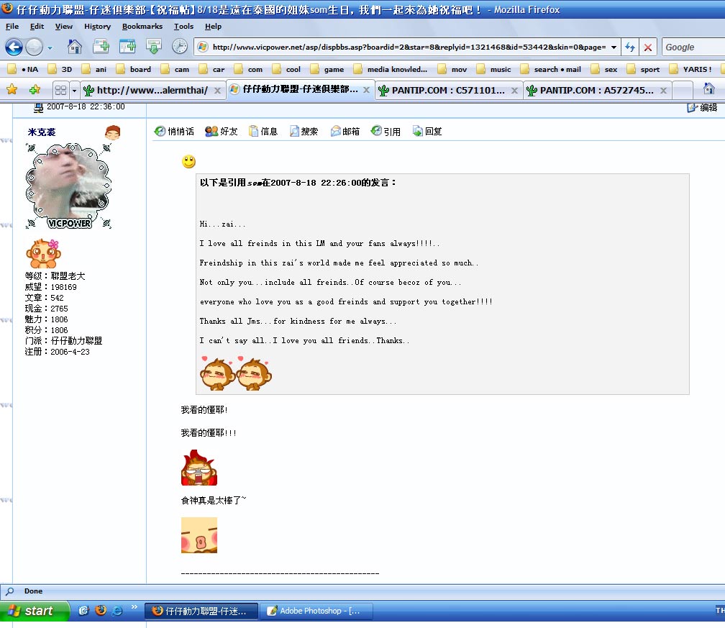
Task: Click the yellow star bookmarks icon
Action: [x=12, y=90]
